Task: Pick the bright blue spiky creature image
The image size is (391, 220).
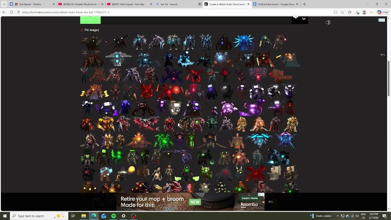Action: pos(244,42)
